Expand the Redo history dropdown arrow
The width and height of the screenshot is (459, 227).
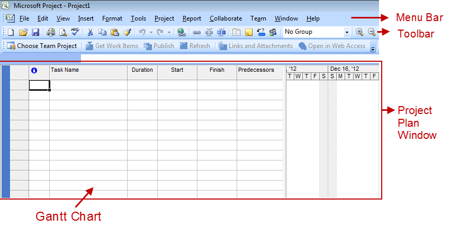point(169,32)
